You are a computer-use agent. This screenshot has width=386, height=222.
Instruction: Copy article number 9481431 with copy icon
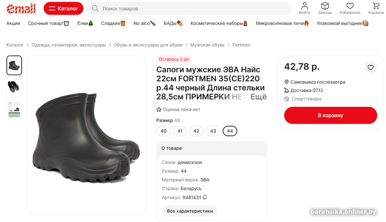point(205,197)
